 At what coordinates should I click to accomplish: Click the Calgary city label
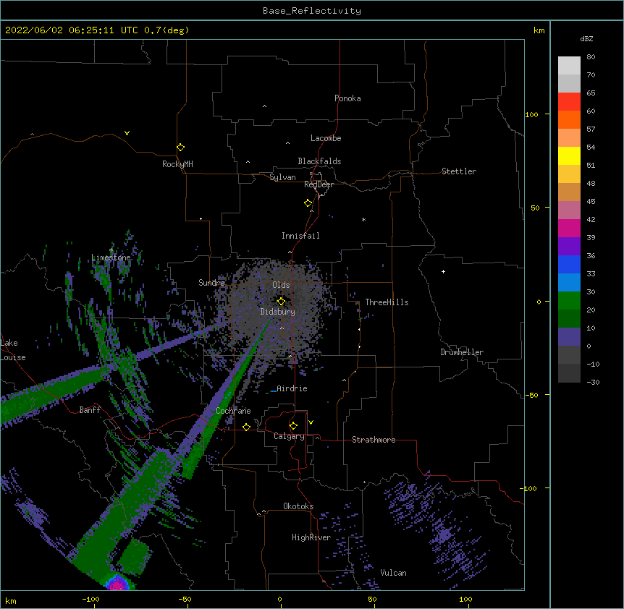pyautogui.click(x=289, y=436)
